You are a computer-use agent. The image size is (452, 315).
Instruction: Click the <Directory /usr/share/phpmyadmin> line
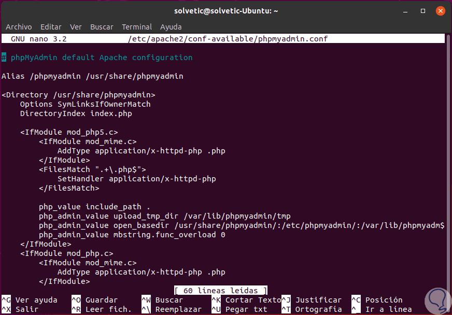[x=78, y=95]
